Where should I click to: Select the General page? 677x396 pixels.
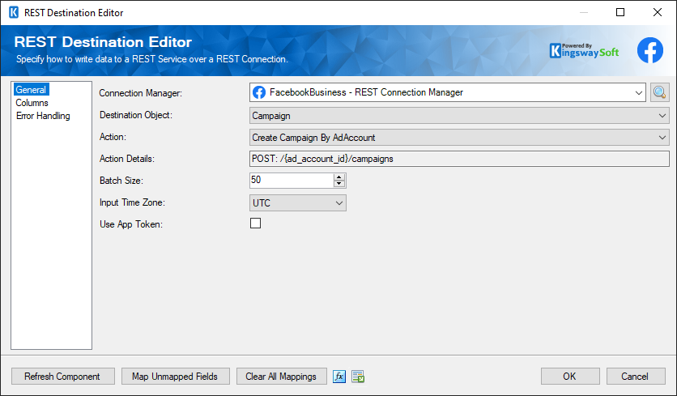click(x=31, y=90)
